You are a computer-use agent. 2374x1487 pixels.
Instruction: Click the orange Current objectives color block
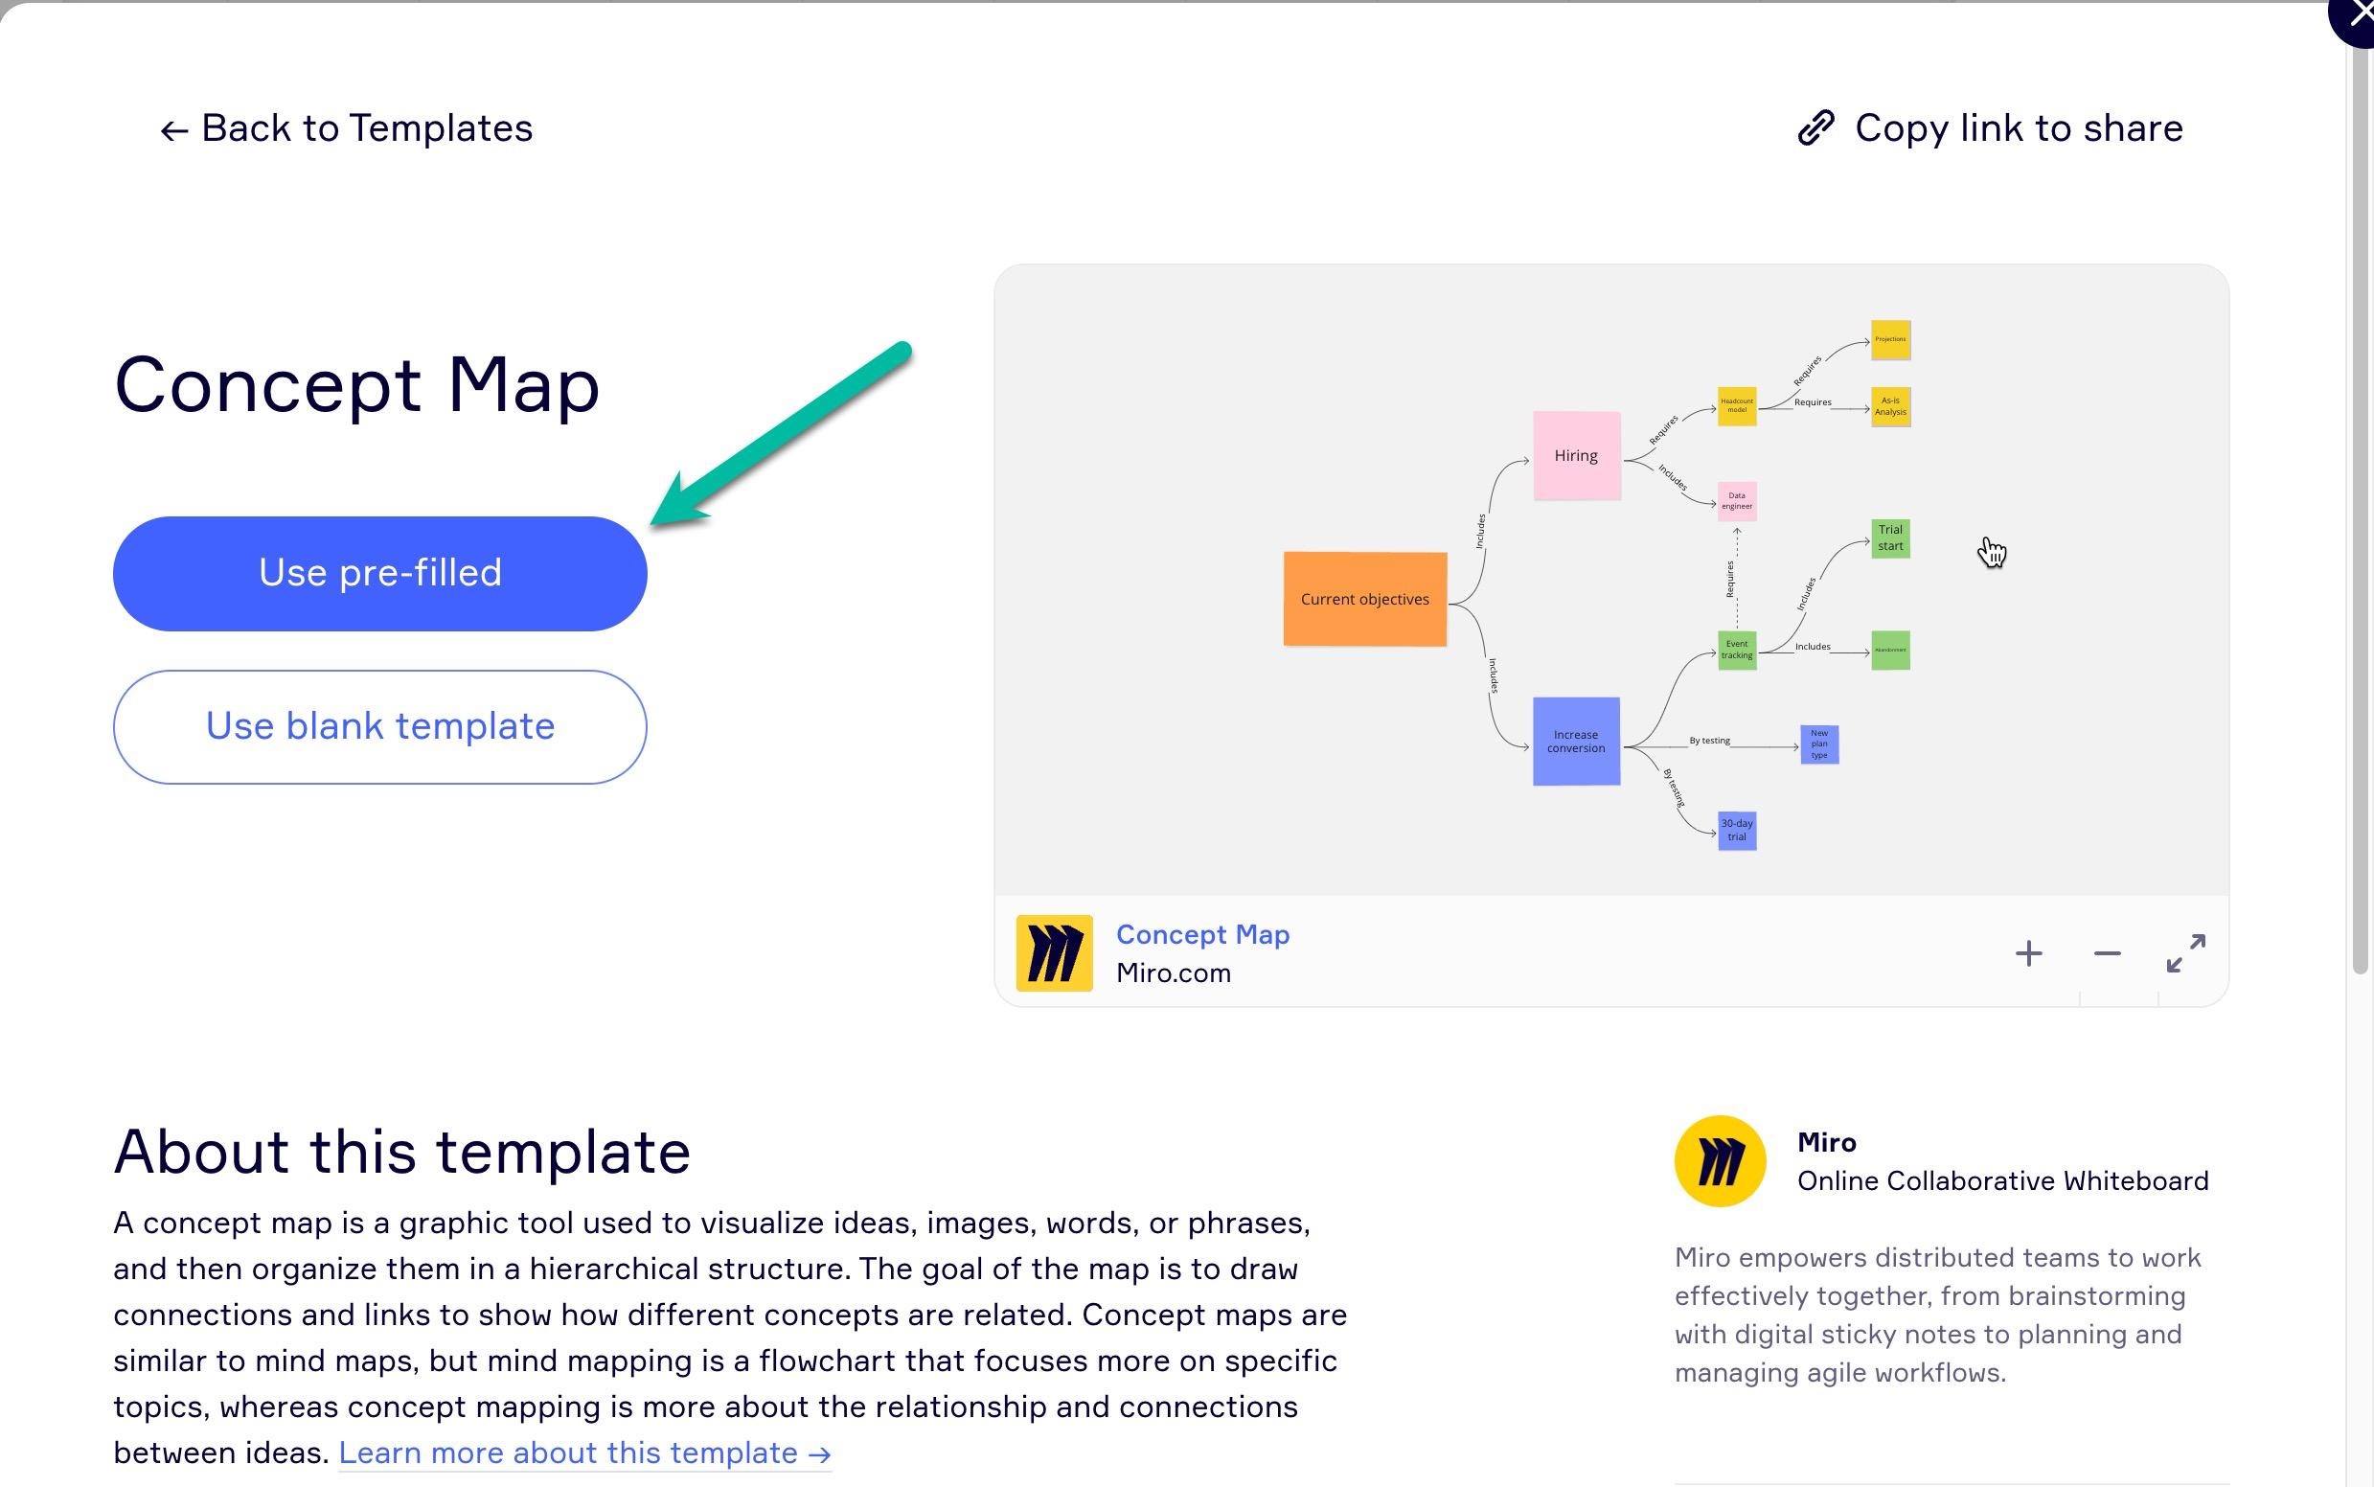tap(1365, 598)
